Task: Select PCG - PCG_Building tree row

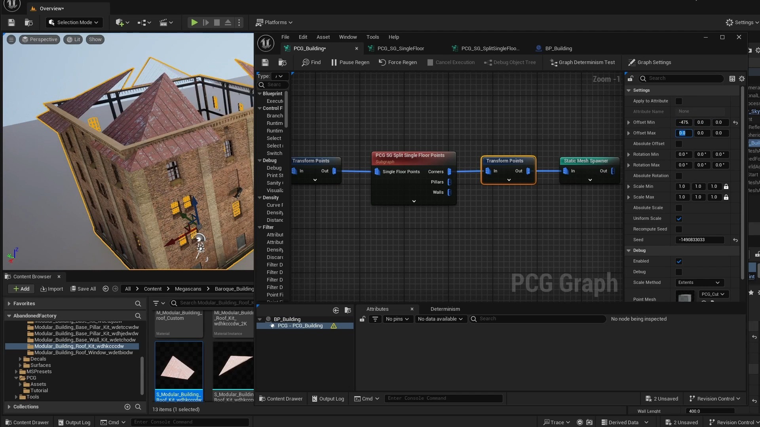Action: point(305,326)
